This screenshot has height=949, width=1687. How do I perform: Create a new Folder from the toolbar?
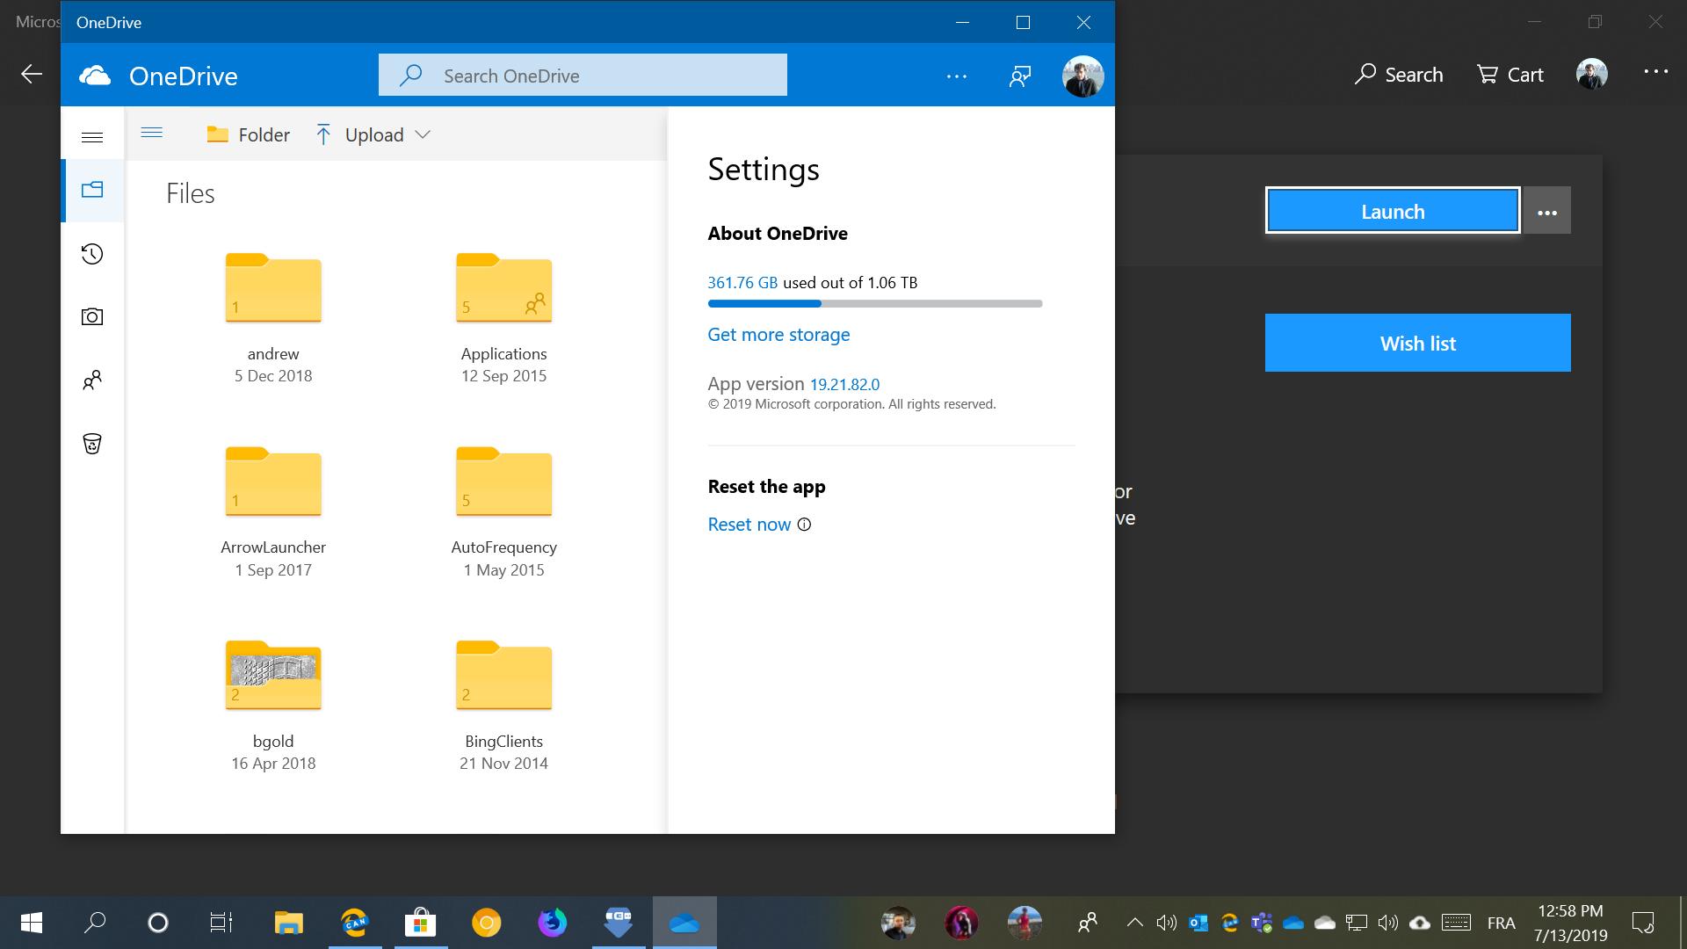[x=249, y=134]
